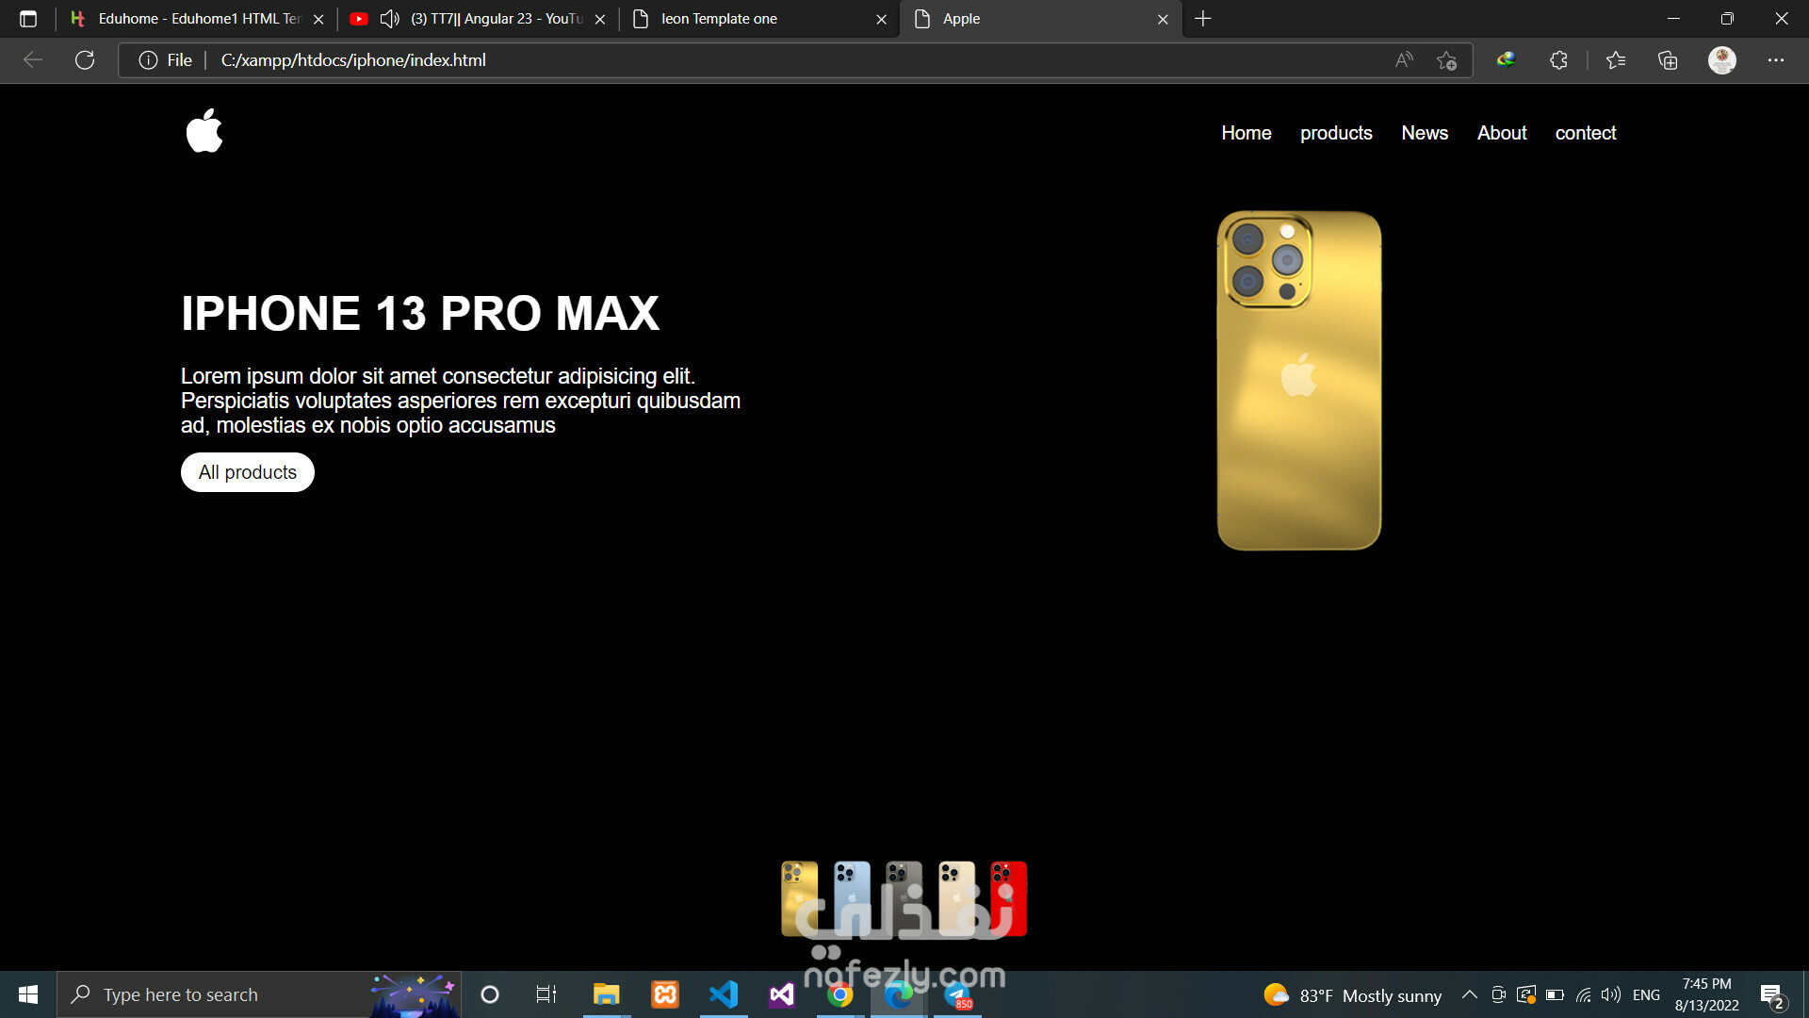This screenshot has width=1809, height=1018.
Task: Open the profile avatar icon
Action: [1721, 60]
